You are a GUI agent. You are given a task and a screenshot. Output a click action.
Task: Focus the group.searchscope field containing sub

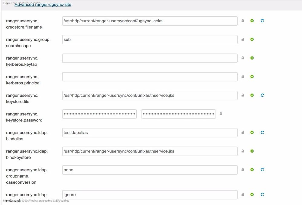(x=150, y=39)
